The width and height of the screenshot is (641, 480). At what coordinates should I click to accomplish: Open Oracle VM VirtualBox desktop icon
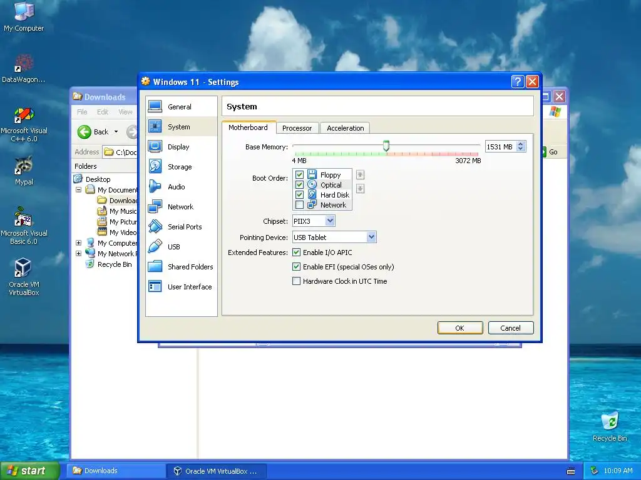click(x=24, y=277)
